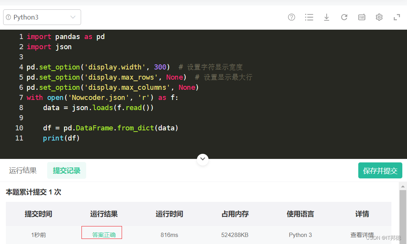The width and height of the screenshot is (407, 244).
Task: Collapse the results panel with chevron button
Action: click(203, 159)
